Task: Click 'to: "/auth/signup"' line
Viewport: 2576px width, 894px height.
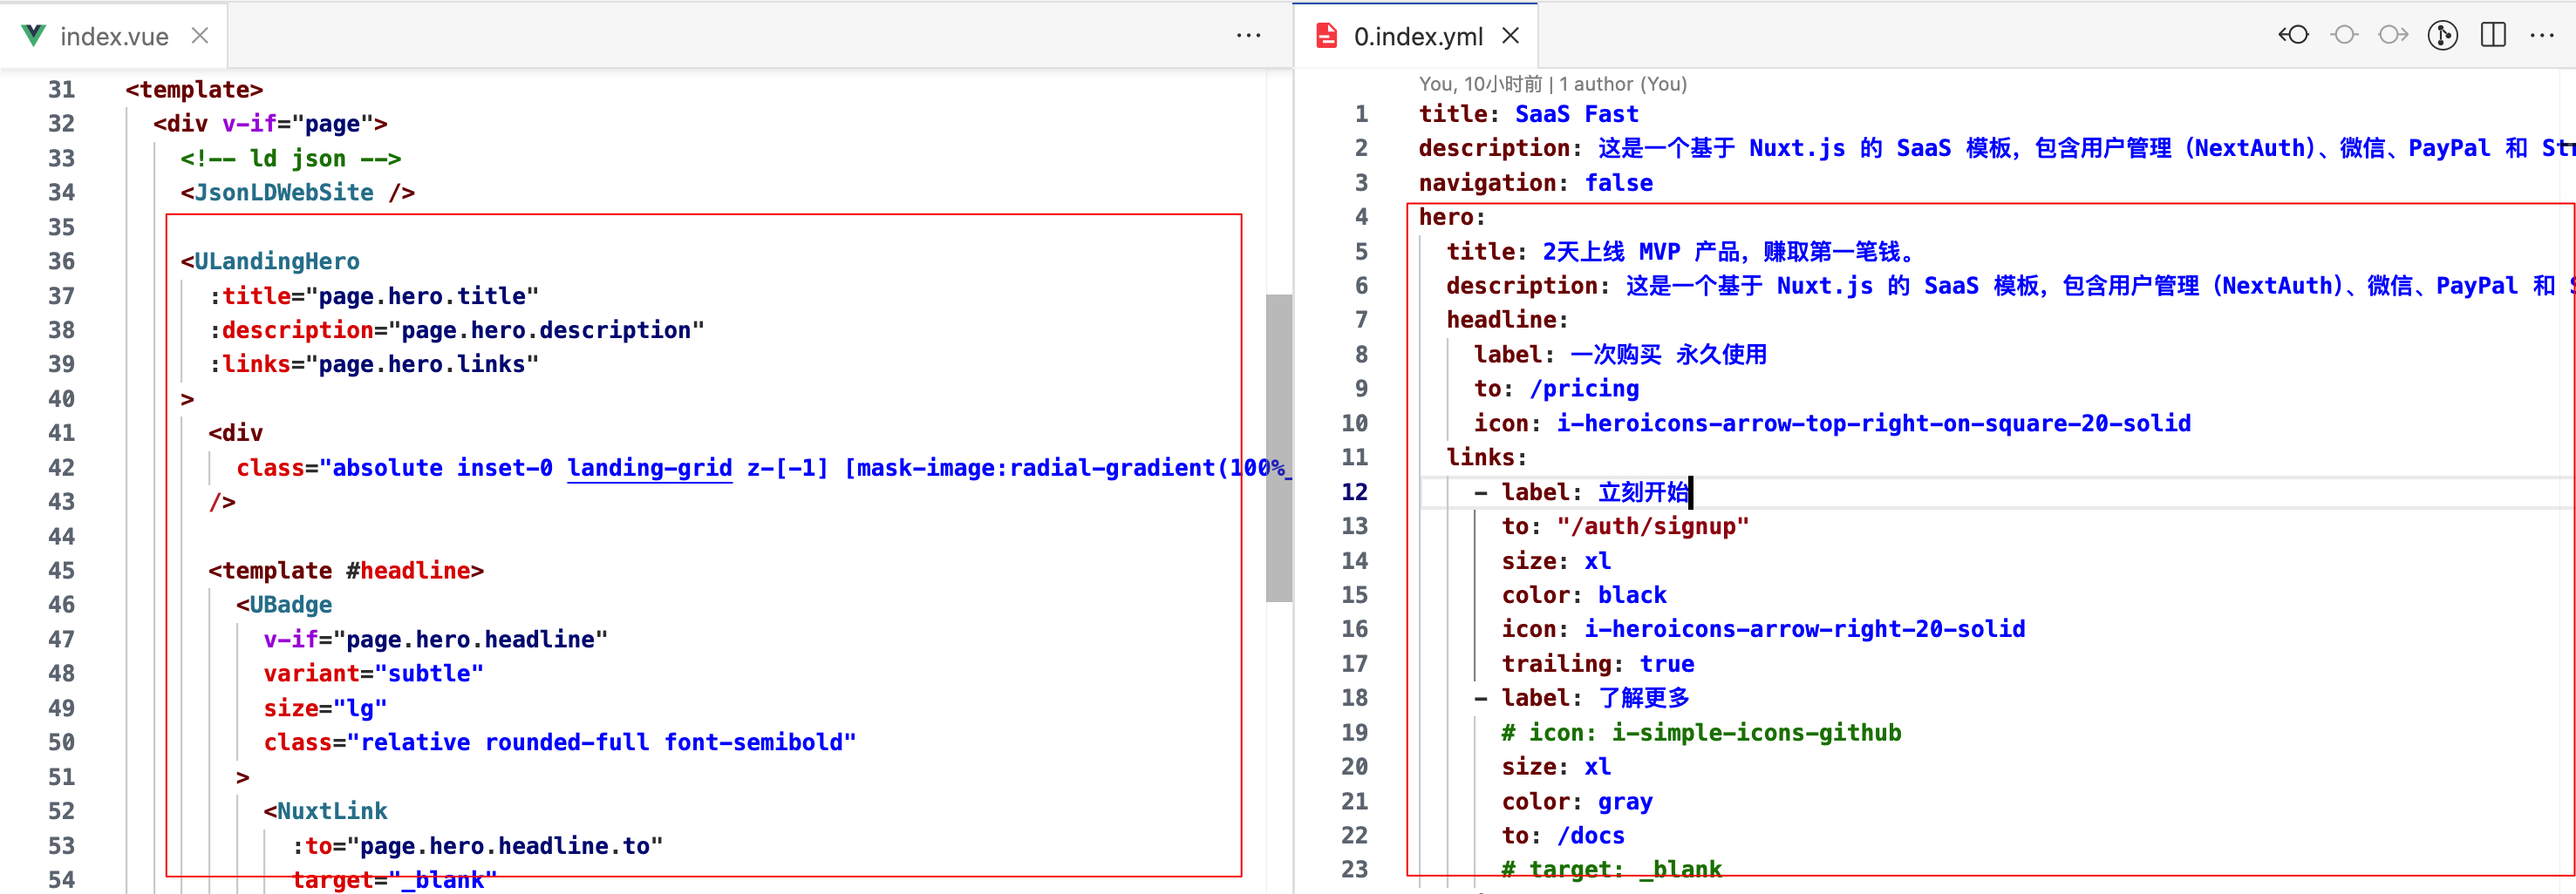Action: click(x=1626, y=526)
